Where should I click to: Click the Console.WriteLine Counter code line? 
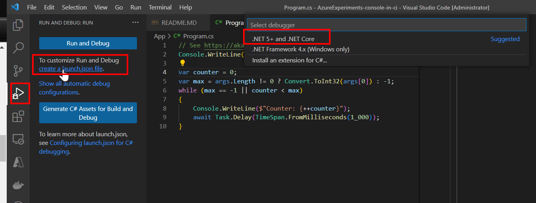tap(272, 109)
